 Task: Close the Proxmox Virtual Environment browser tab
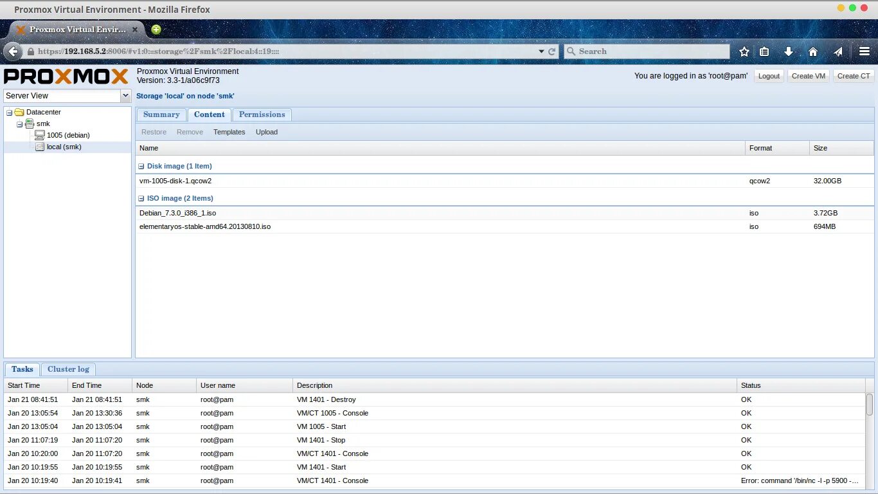(135, 30)
